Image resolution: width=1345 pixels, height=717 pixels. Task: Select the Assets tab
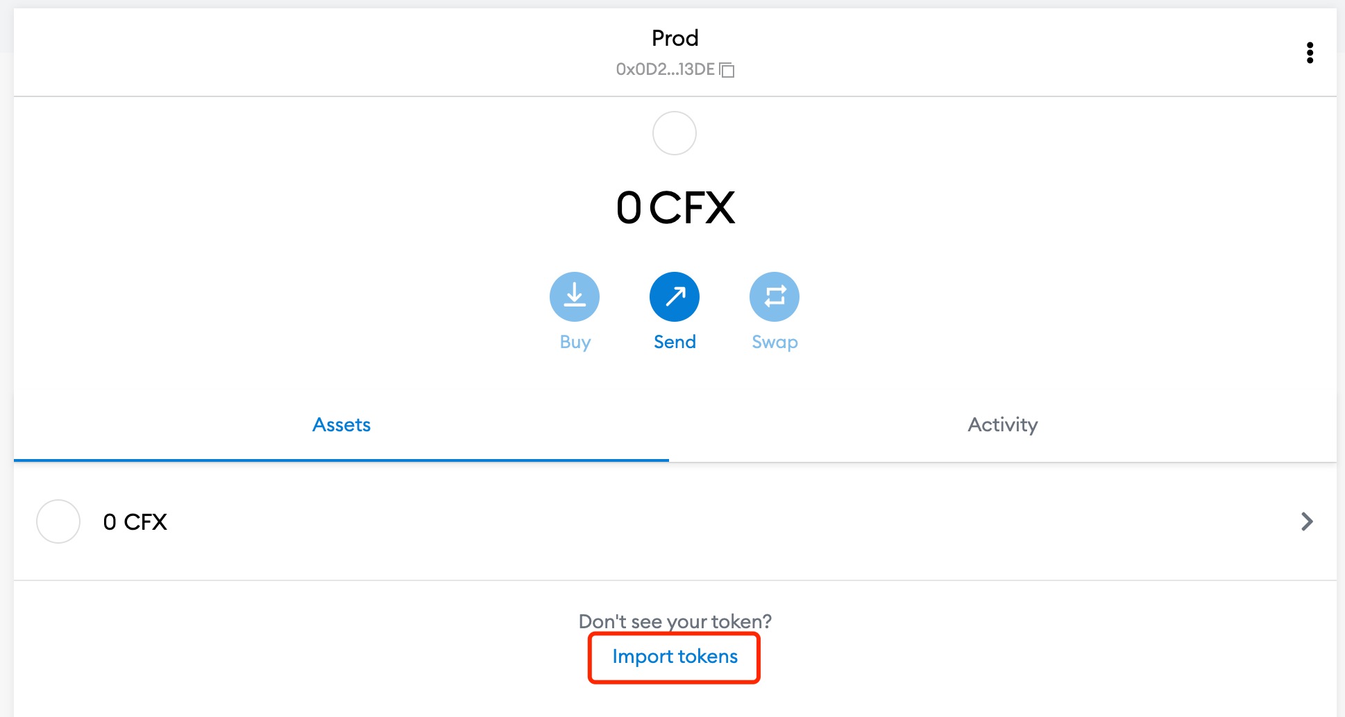(x=341, y=425)
